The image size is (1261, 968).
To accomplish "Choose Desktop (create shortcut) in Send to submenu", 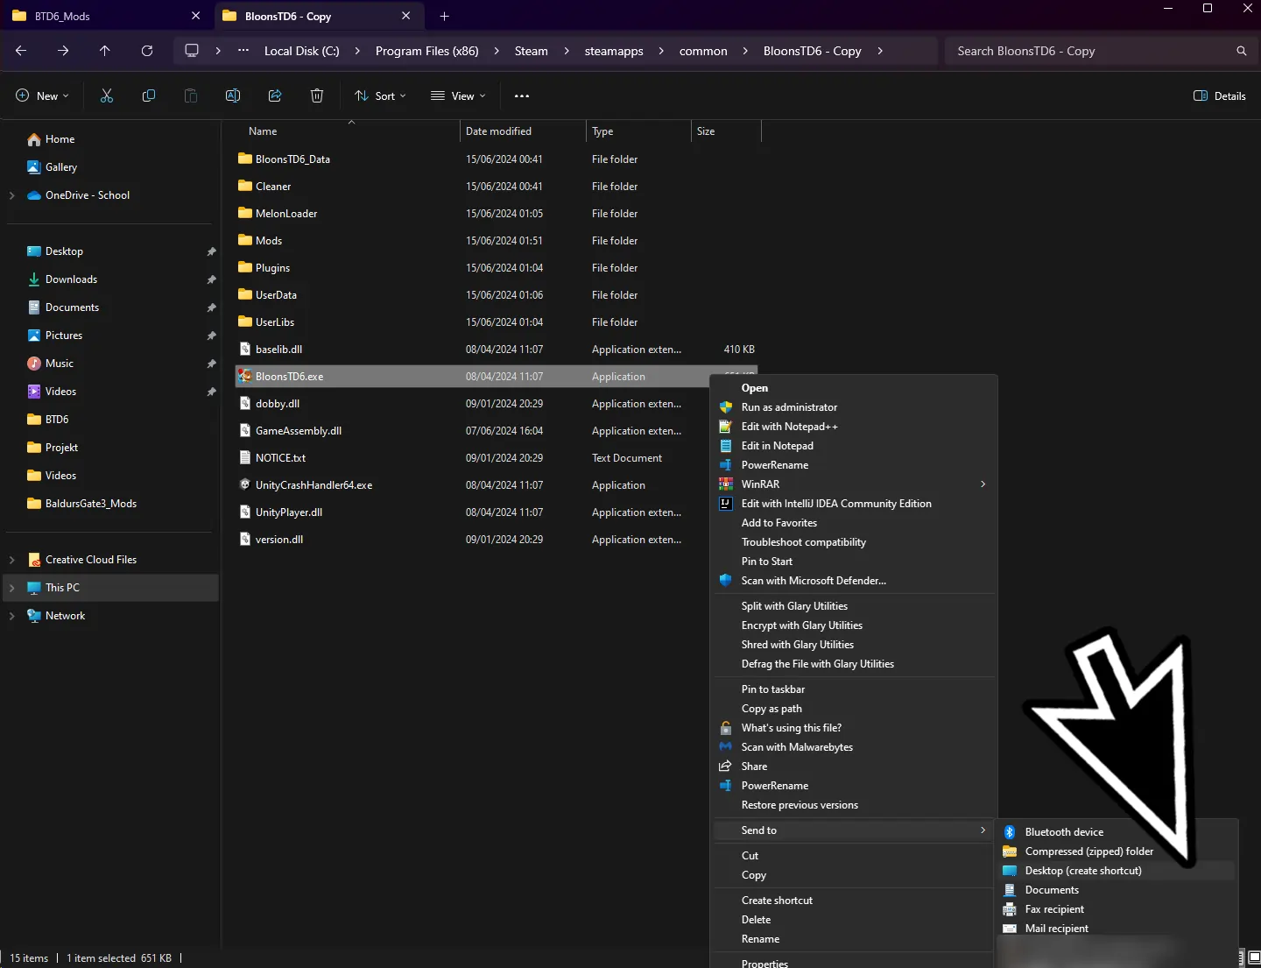I will (1082, 870).
